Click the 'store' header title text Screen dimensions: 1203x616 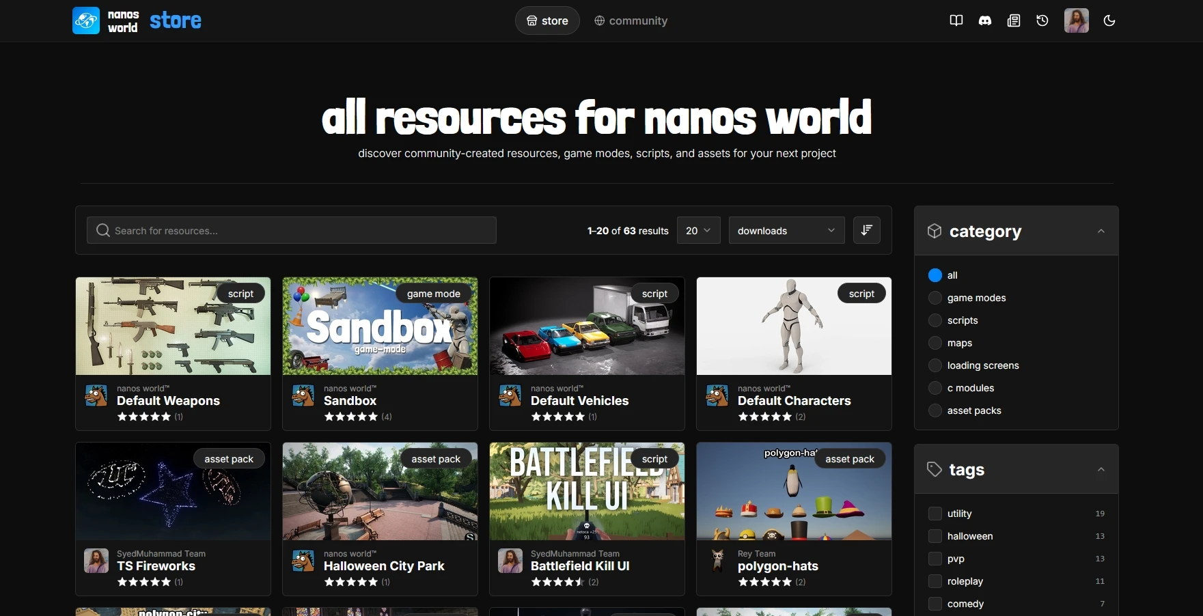tap(176, 20)
